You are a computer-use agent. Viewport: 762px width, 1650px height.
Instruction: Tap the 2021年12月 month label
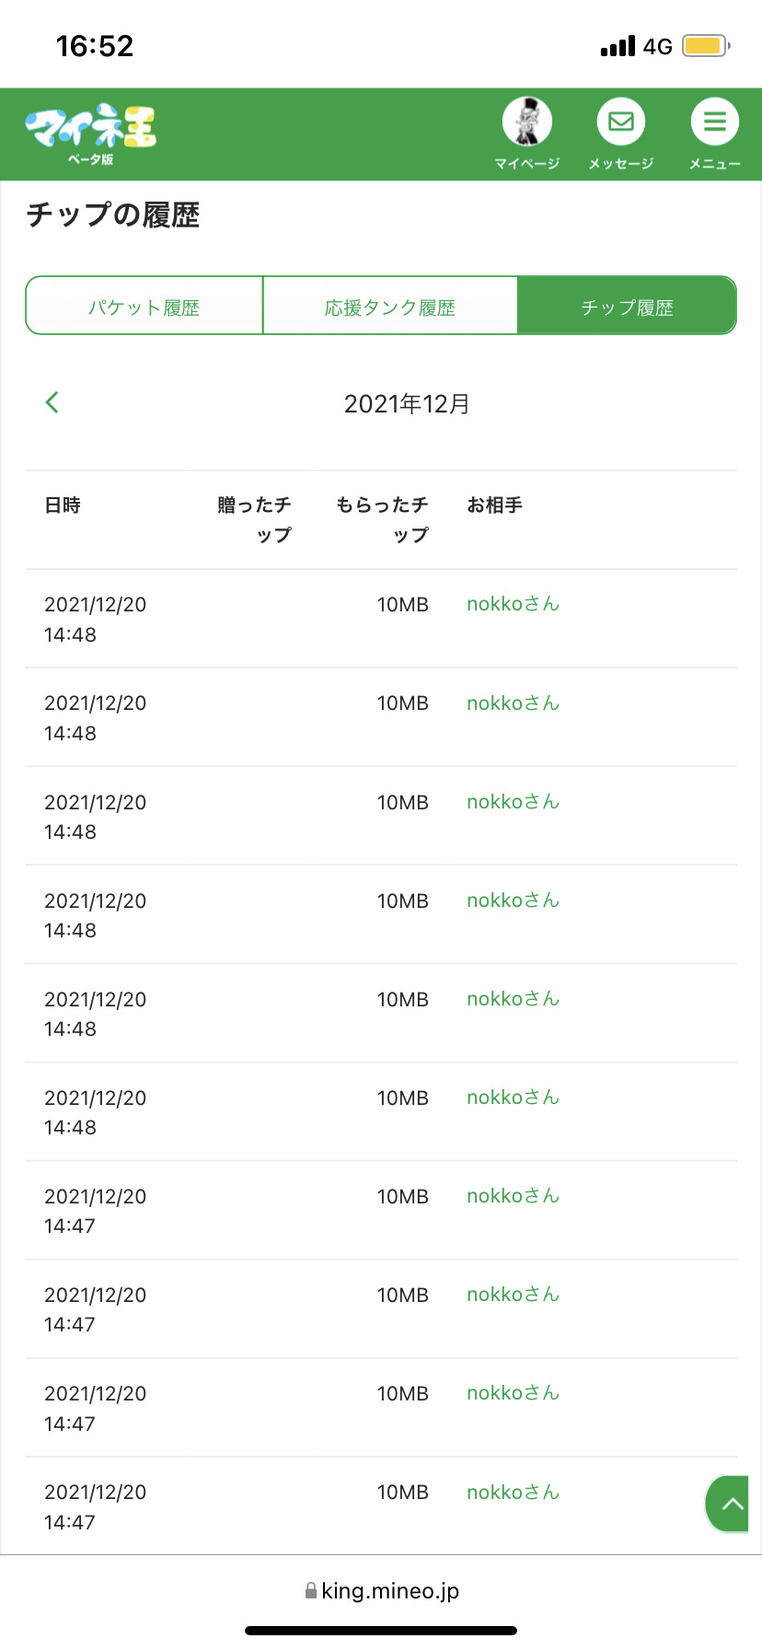[x=407, y=404]
